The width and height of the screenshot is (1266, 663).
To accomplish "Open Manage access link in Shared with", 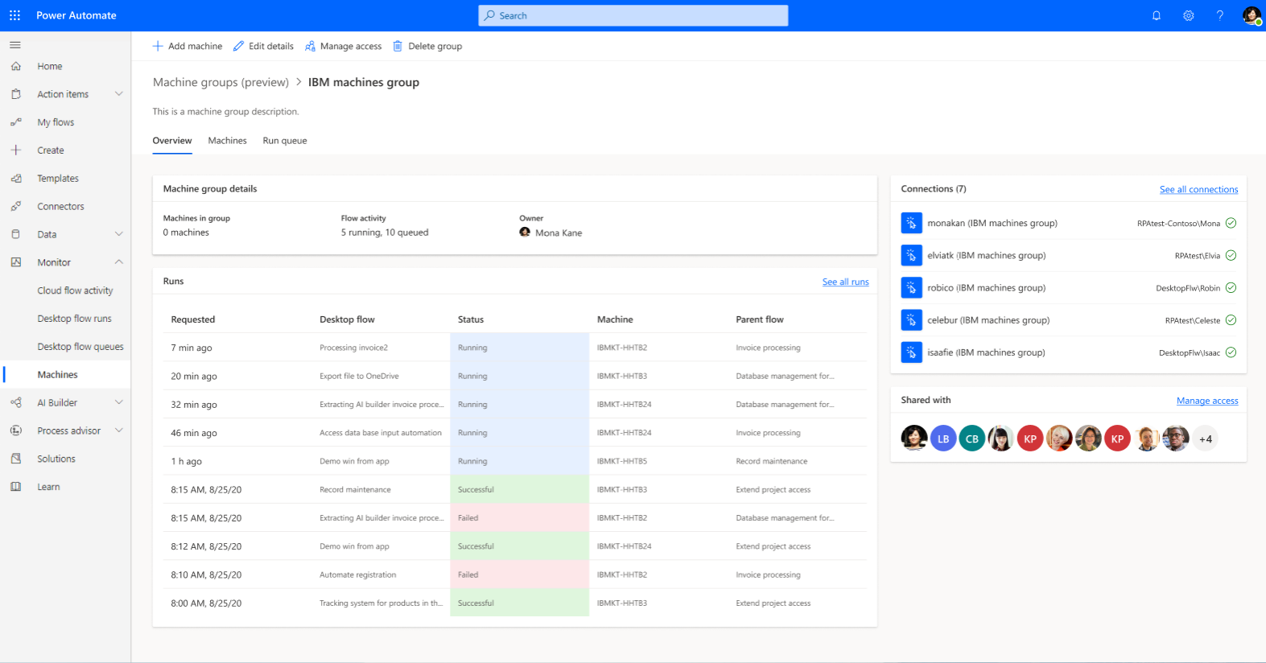I will click(1207, 401).
